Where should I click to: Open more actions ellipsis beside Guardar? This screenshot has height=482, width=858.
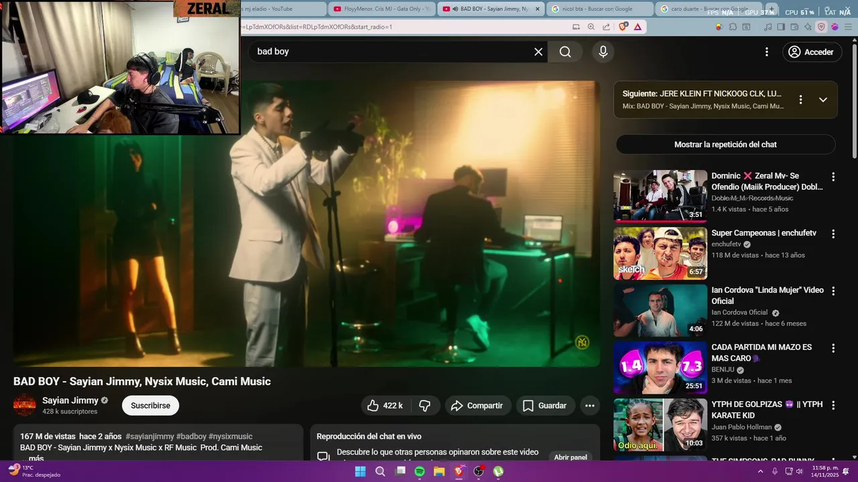pos(590,406)
